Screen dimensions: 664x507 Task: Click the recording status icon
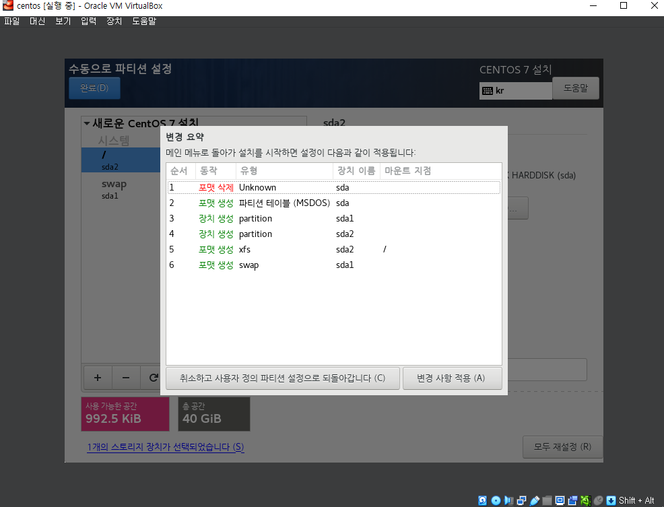click(572, 500)
